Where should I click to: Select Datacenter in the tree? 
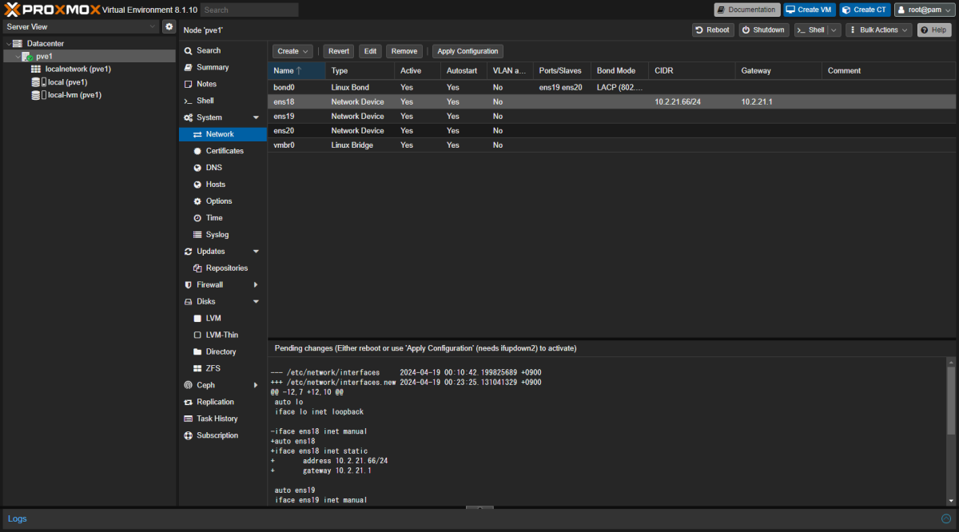tap(45, 43)
